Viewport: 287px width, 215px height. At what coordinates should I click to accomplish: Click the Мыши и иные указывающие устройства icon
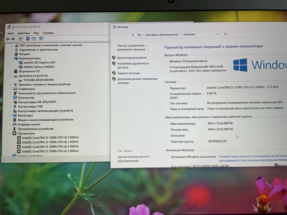pyautogui.click(x=15, y=120)
